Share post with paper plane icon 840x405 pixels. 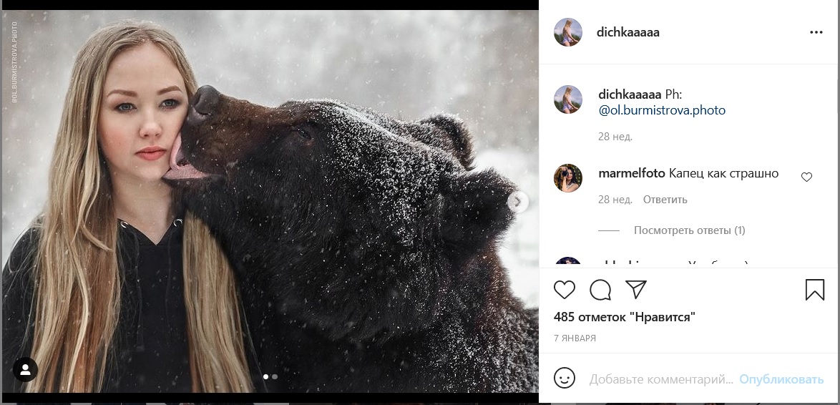636,289
